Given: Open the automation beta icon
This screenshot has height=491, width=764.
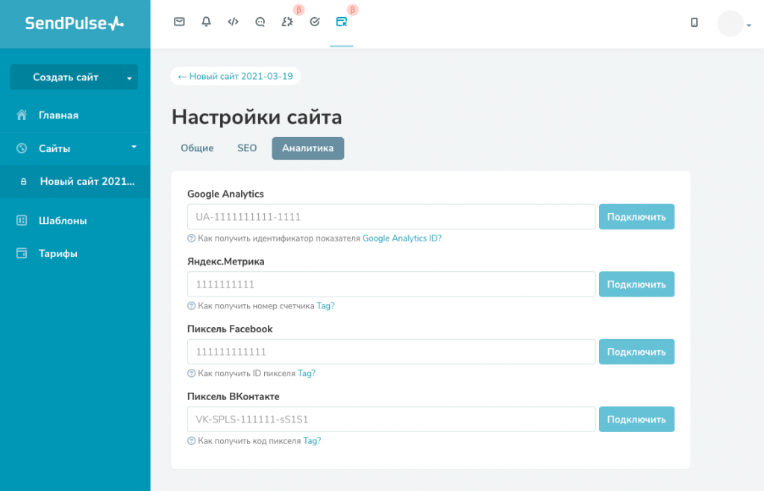Looking at the screenshot, I should [x=287, y=22].
